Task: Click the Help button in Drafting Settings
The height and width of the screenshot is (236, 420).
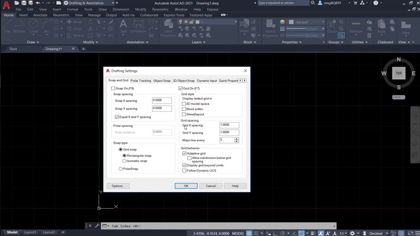Action: point(235,186)
